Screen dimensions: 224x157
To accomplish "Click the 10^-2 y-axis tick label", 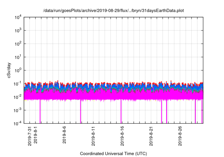I will pyautogui.click(x=17, y=97).
